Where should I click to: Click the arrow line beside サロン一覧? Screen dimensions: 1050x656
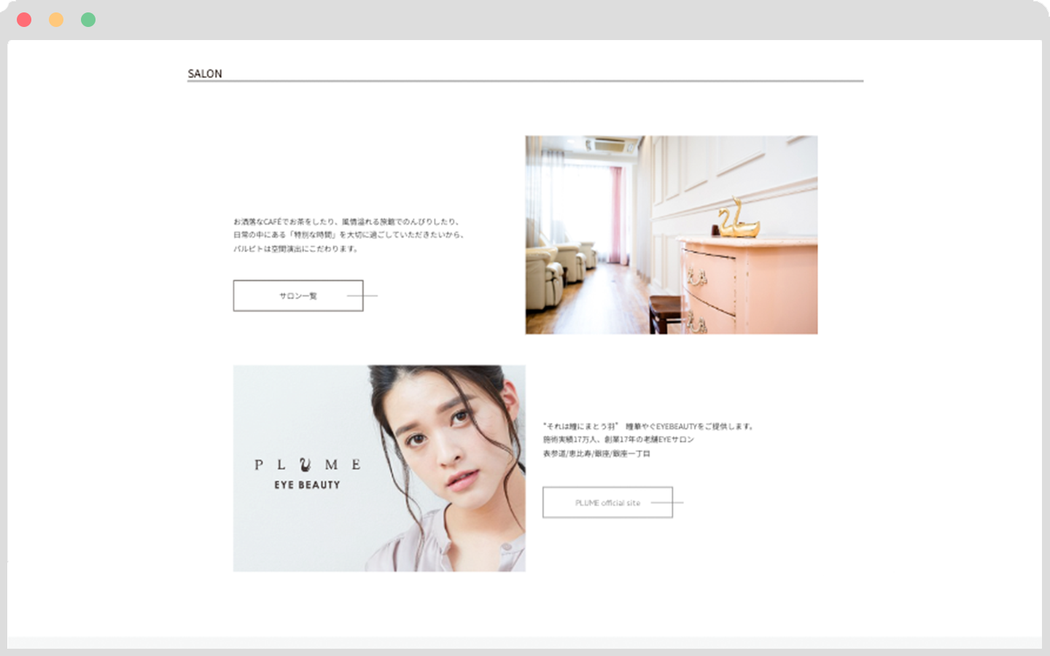coord(369,296)
